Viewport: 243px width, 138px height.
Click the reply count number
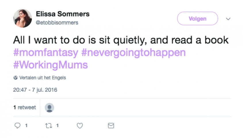click(26, 126)
